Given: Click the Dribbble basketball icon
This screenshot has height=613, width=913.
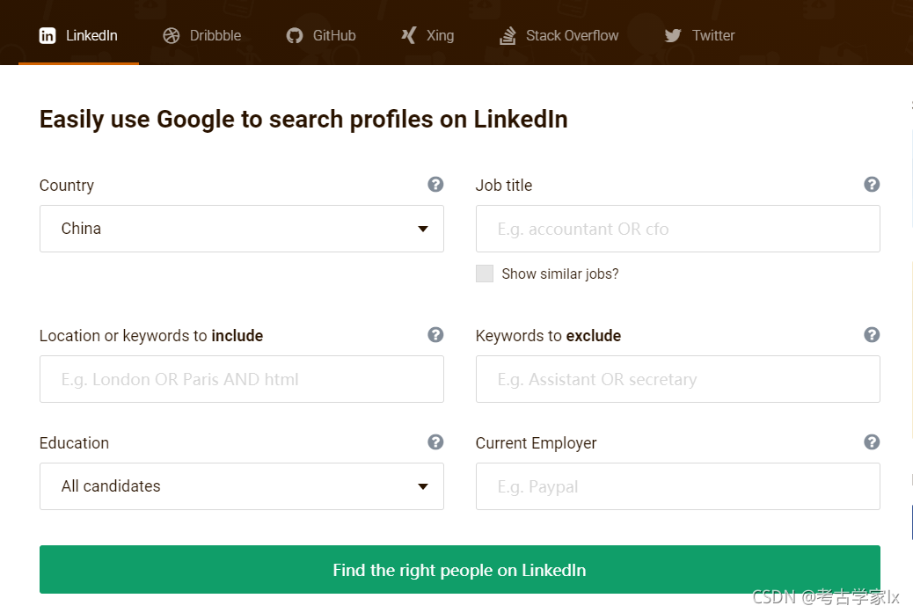Looking at the screenshot, I should pos(172,35).
